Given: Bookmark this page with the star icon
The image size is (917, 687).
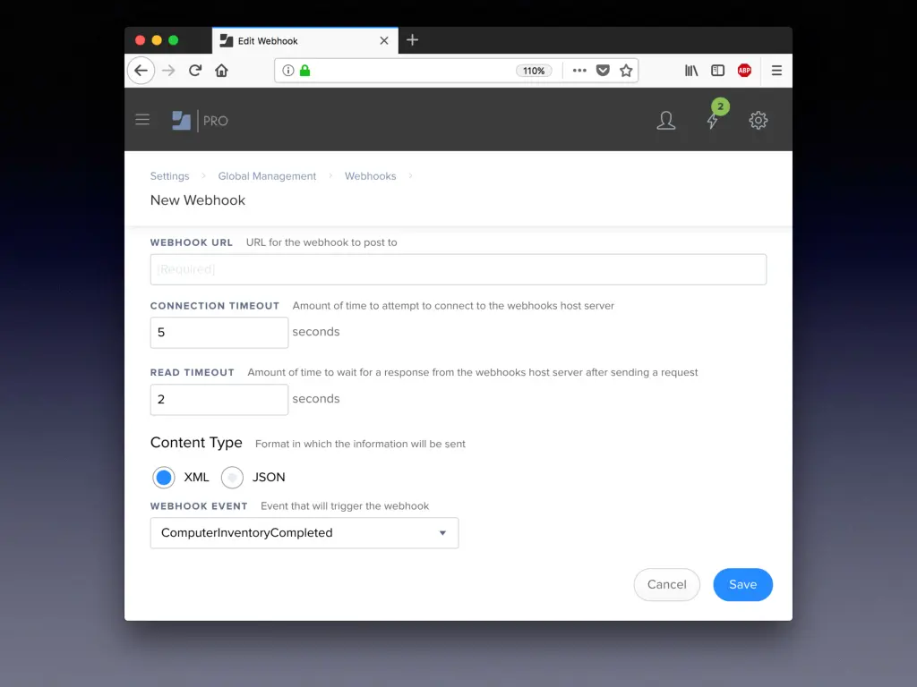Looking at the screenshot, I should pyautogui.click(x=626, y=71).
